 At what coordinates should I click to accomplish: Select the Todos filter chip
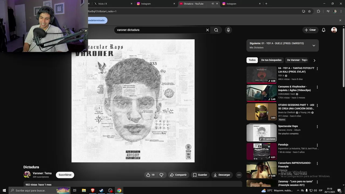pos(252,60)
